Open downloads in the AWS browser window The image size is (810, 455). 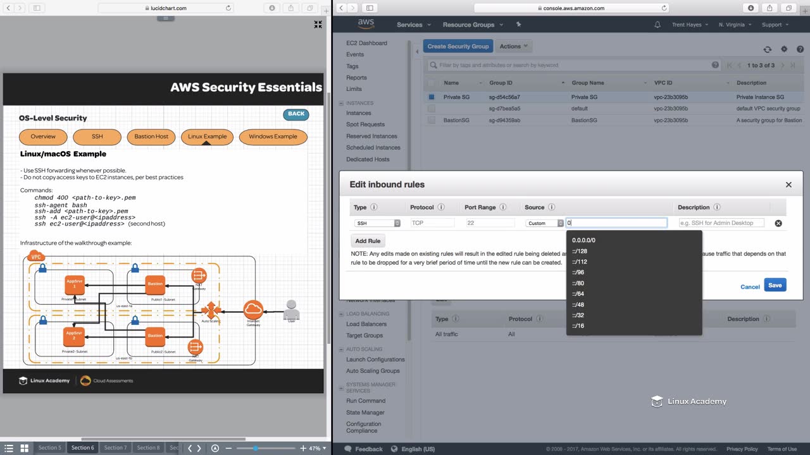pos(751,8)
